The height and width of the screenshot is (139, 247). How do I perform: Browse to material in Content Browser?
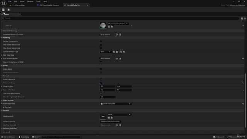[112, 27]
